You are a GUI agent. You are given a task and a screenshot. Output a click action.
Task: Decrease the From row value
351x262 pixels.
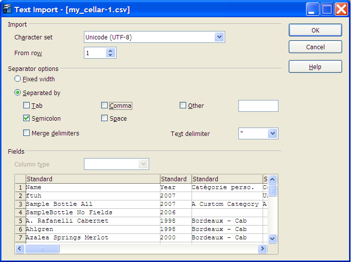pyautogui.click(x=111, y=55)
